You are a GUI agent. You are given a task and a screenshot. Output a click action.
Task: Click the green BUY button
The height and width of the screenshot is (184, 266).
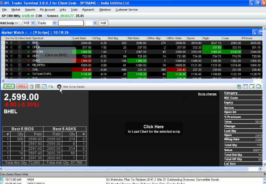pyautogui.click(x=9, y=86)
